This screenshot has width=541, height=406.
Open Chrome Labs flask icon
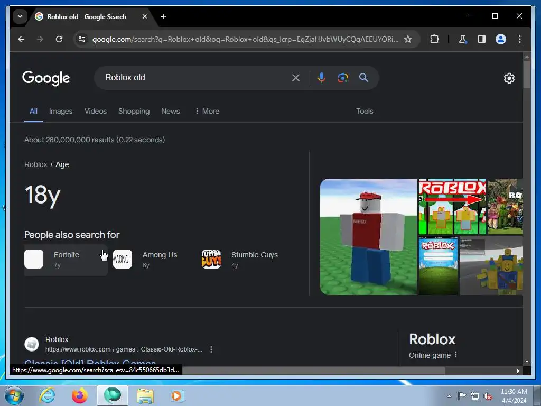pos(463,39)
